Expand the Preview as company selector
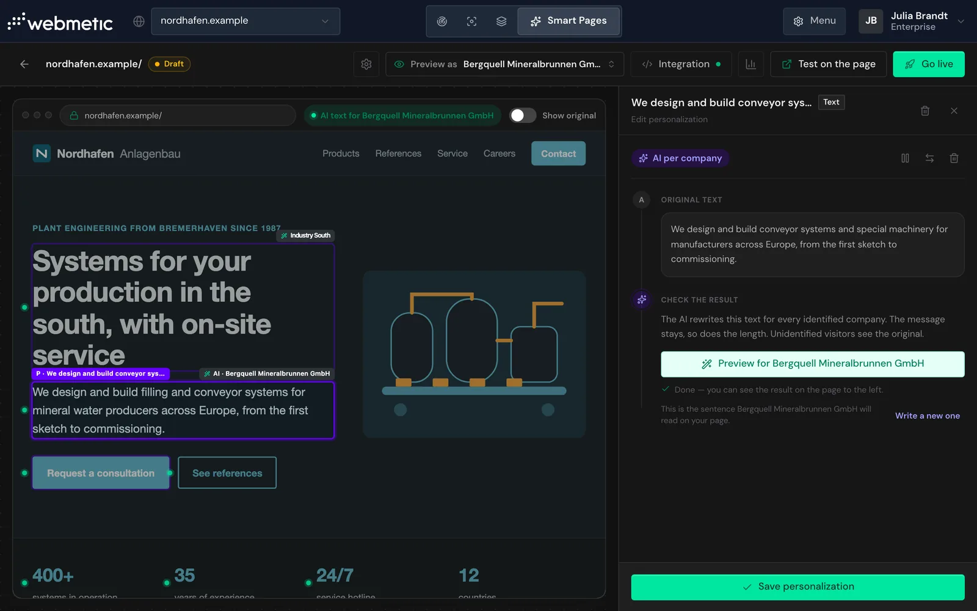 click(x=504, y=64)
